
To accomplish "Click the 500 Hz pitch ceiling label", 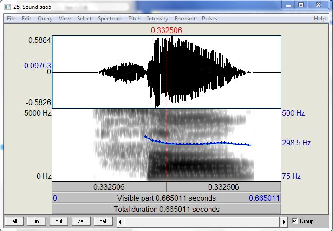I will 294,113.
